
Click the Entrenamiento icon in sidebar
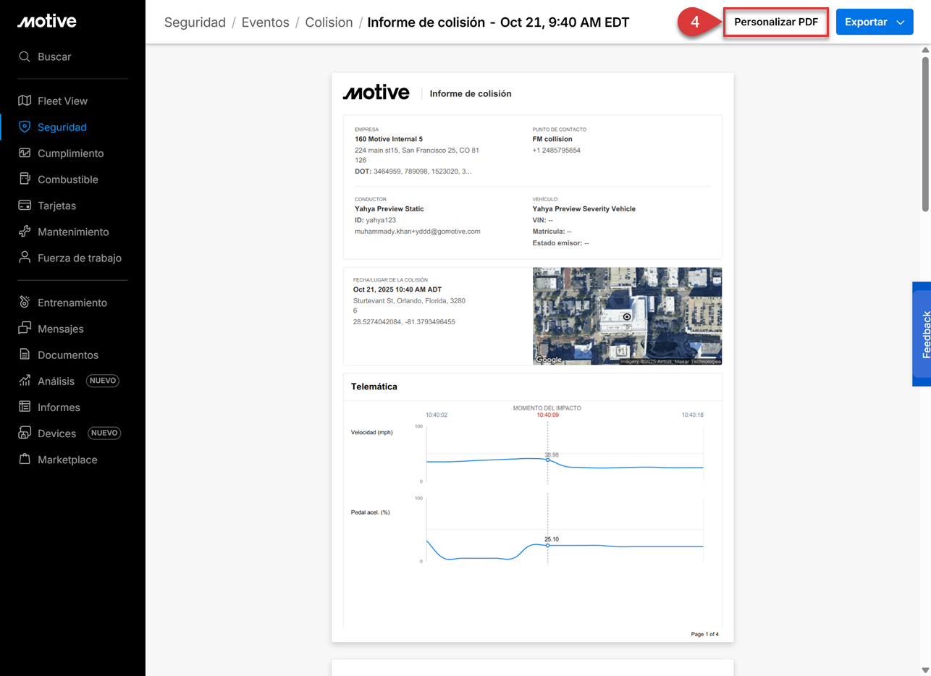(25, 303)
